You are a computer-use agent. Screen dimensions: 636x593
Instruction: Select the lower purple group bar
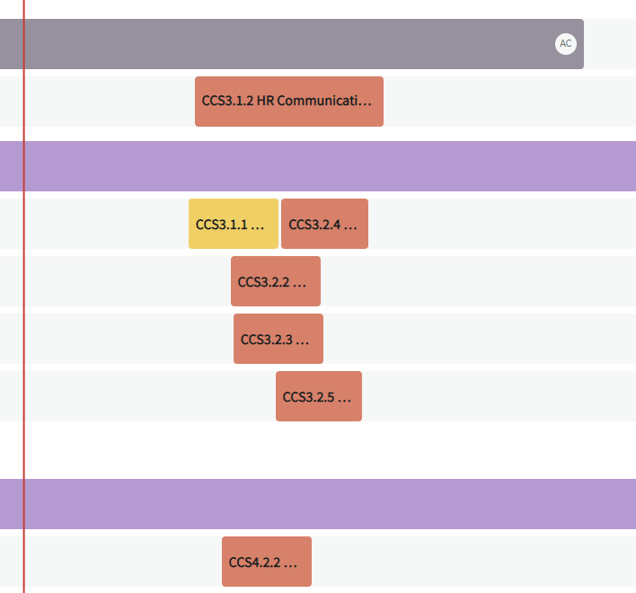(318, 504)
